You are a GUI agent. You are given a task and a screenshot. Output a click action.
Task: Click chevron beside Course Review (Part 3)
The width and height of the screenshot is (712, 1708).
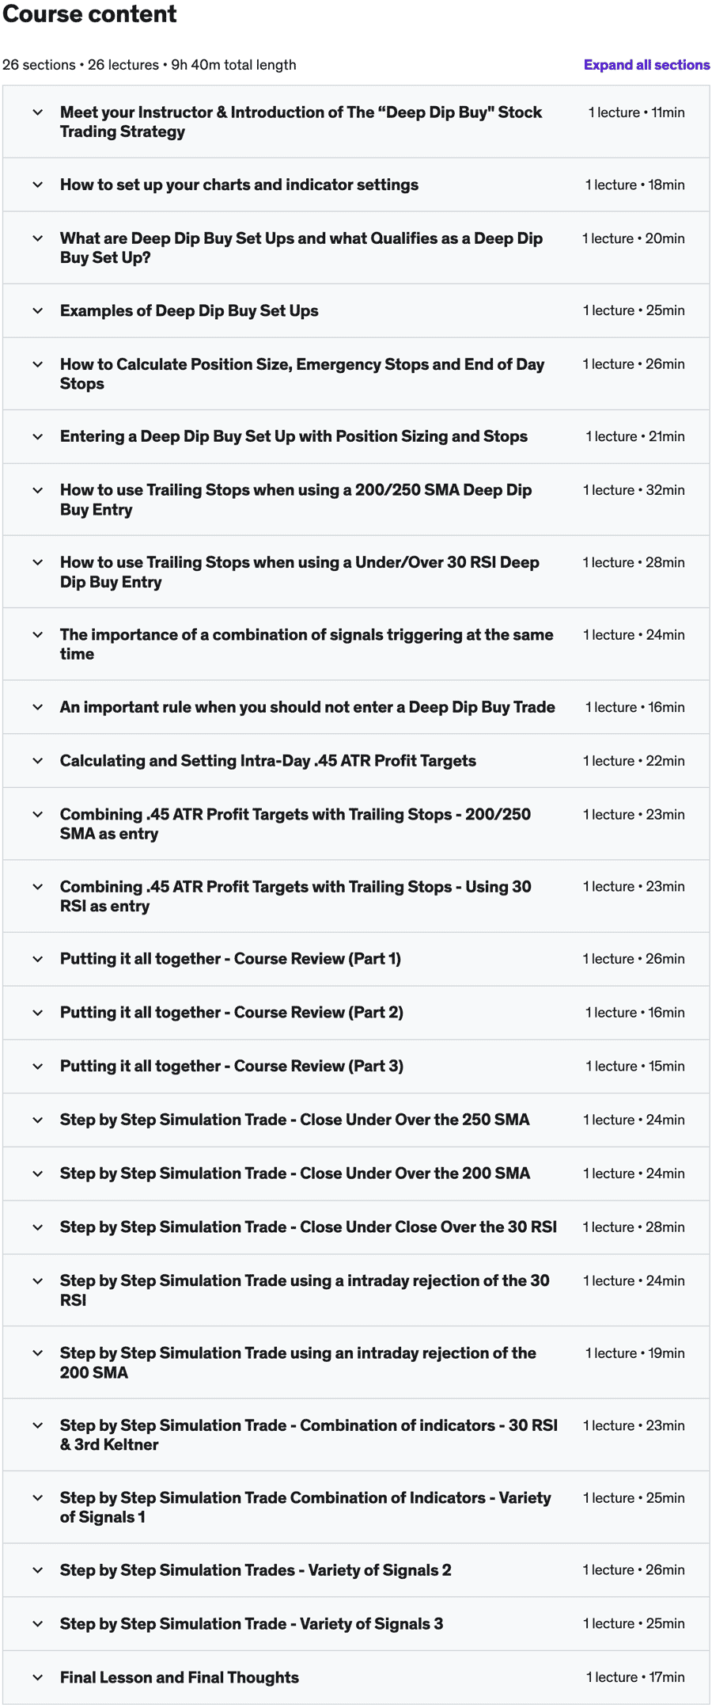(x=37, y=1066)
